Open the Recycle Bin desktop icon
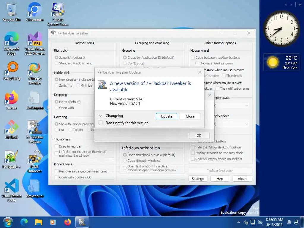 click(12, 12)
